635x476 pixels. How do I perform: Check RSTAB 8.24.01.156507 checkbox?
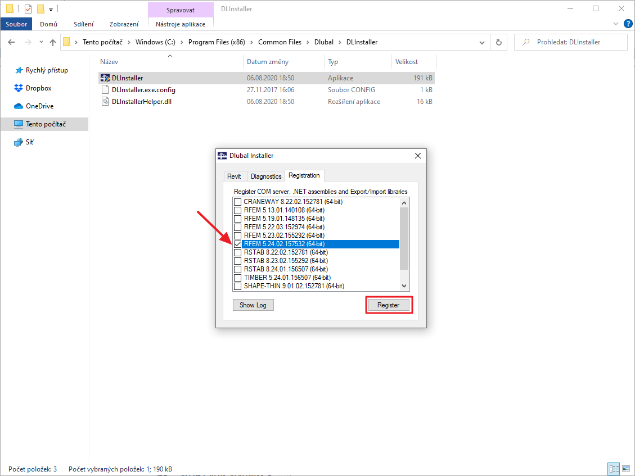pyautogui.click(x=238, y=269)
